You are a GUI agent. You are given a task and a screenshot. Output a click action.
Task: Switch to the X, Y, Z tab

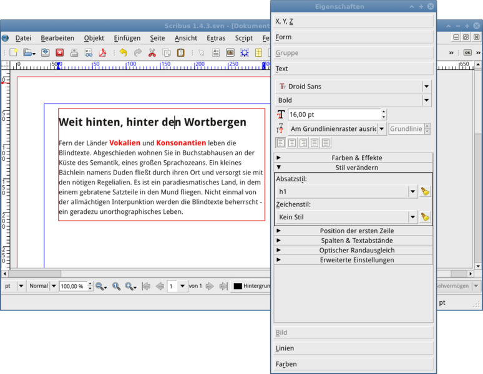[x=353, y=21]
